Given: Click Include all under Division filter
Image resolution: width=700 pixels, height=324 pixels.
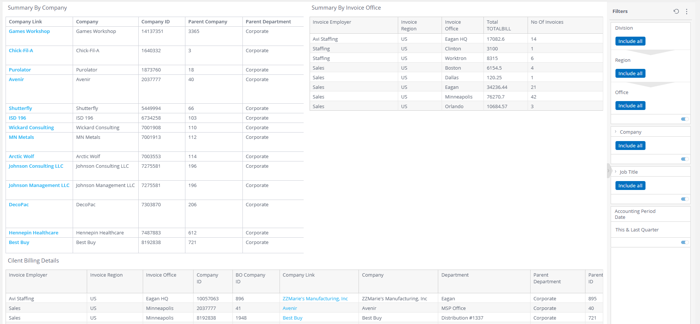Looking at the screenshot, I should pyautogui.click(x=630, y=41).
